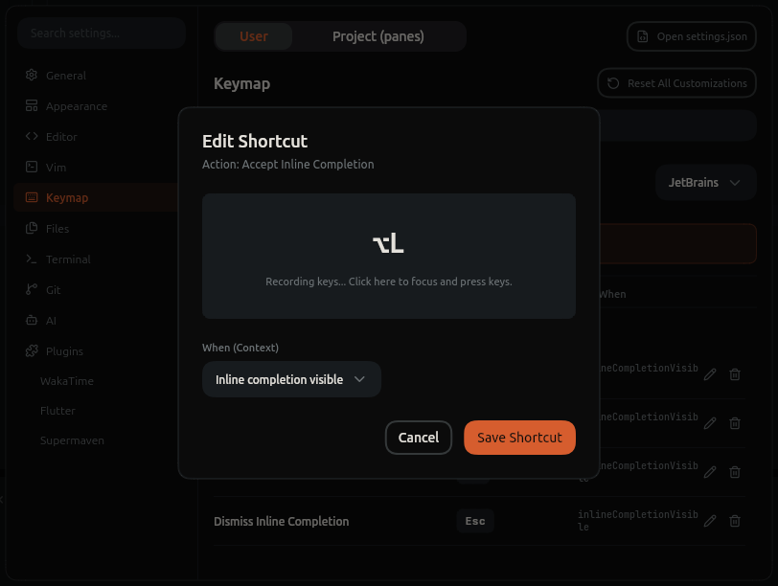Viewport: 778px width, 586px height.
Task: Click the Git branch icon
Action: (x=32, y=290)
